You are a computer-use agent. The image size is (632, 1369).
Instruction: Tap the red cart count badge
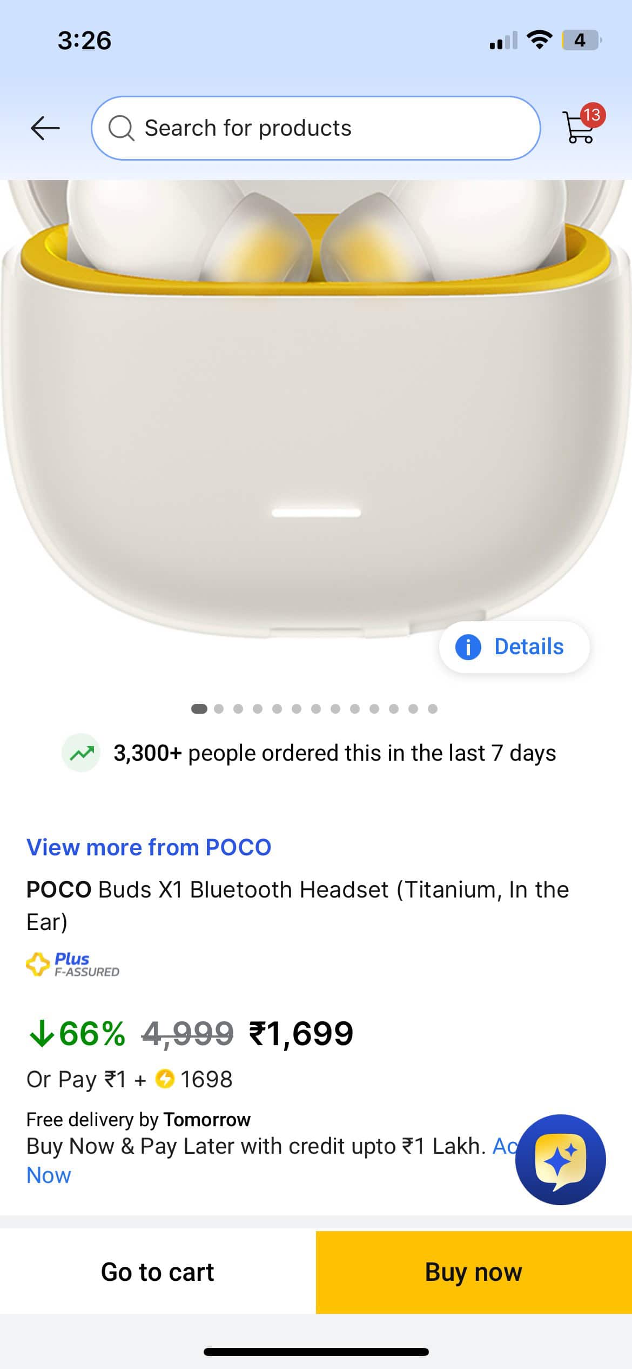[x=593, y=115]
